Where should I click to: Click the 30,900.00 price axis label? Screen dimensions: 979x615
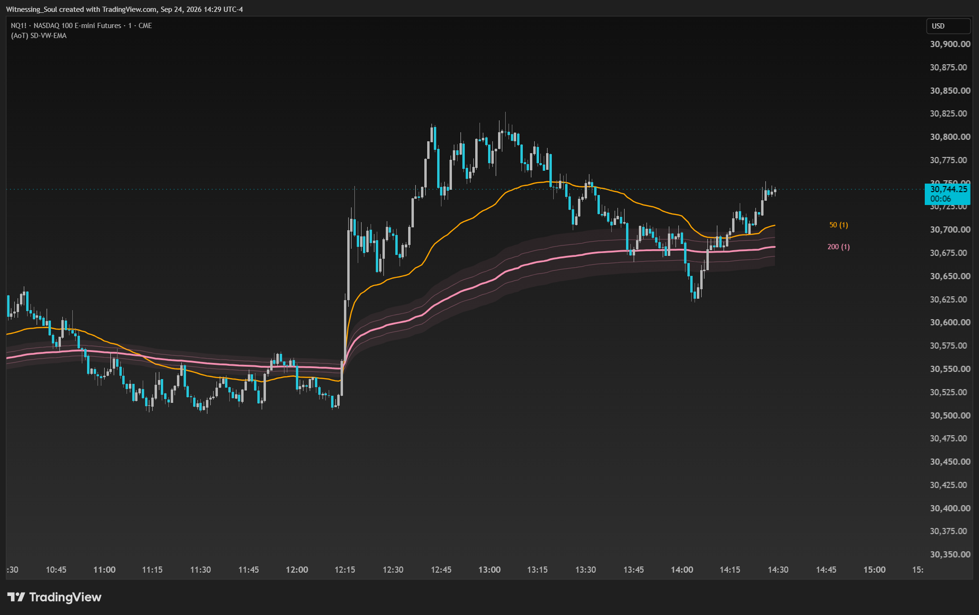click(x=950, y=44)
